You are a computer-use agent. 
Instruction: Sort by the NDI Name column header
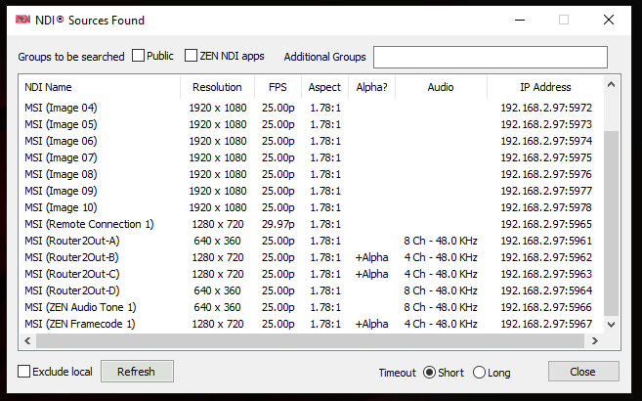pyautogui.click(x=100, y=87)
